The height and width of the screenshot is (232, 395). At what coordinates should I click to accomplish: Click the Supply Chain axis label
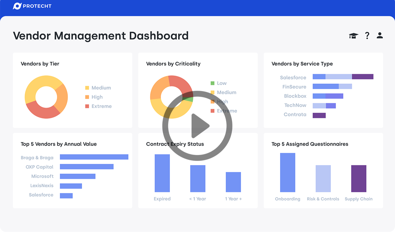click(359, 199)
